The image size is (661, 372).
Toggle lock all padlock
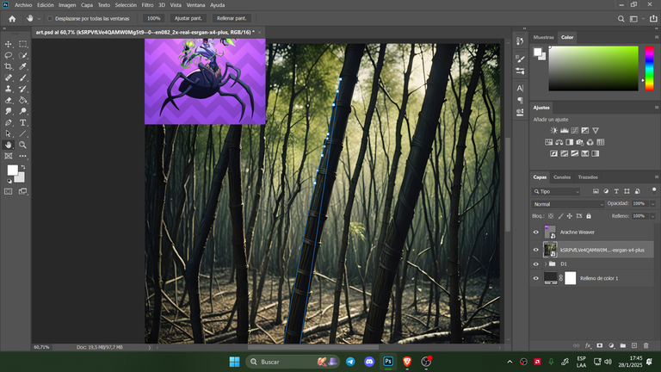coord(589,216)
